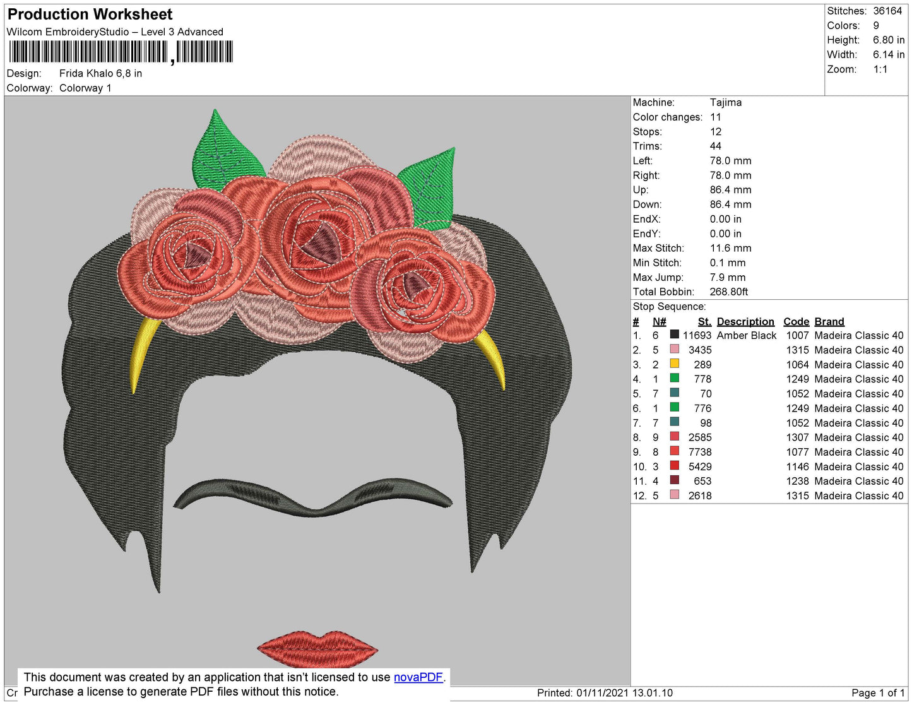Click the 'Production Worksheet' heading

pyautogui.click(x=90, y=14)
